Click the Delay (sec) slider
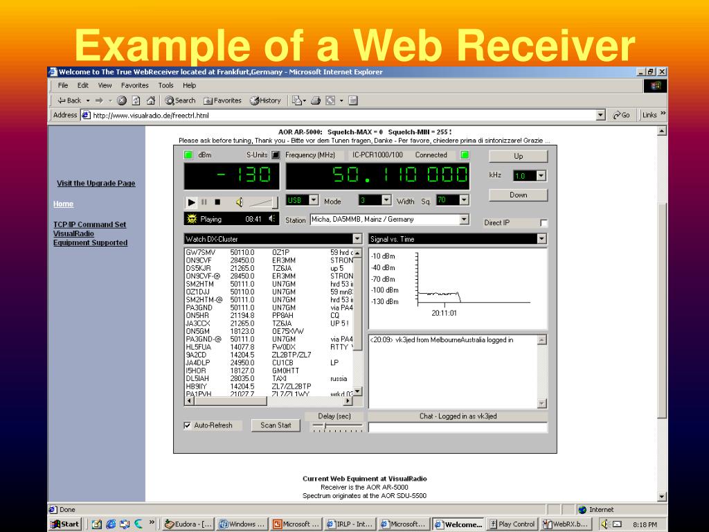Viewport: 709px width, 532px height. (337, 427)
